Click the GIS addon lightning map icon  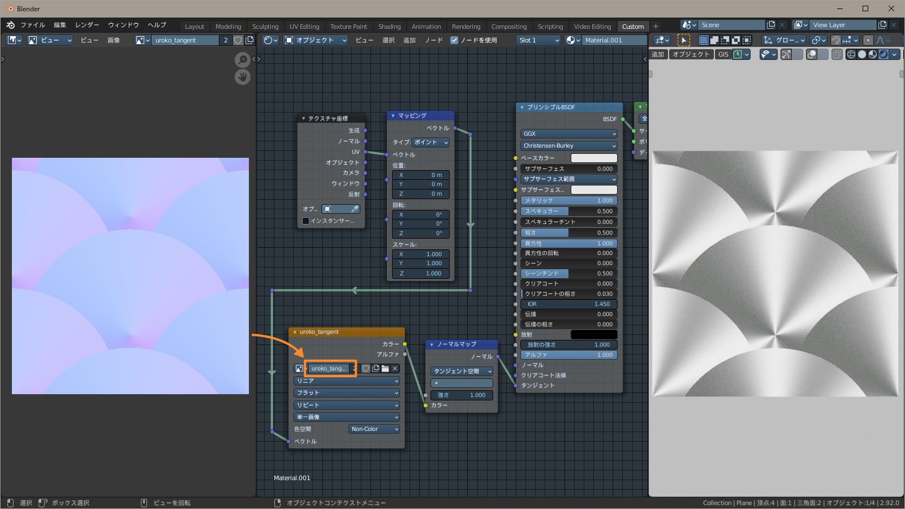[x=737, y=54]
